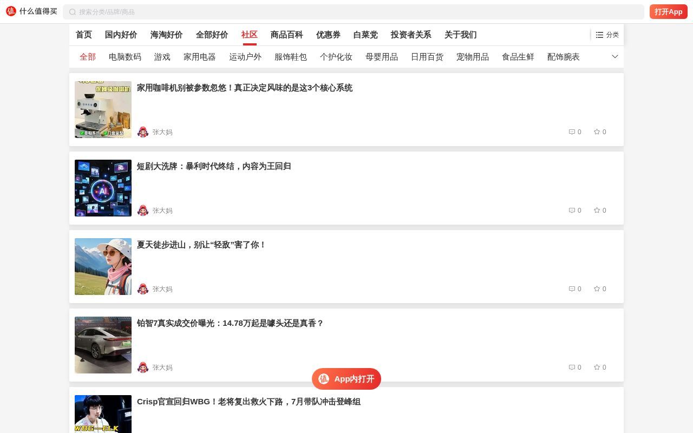Select 配饰腕表 category filter

click(x=564, y=57)
